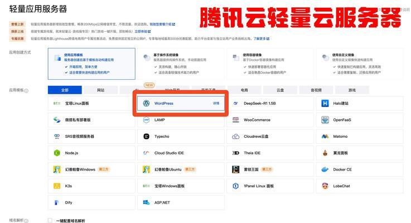Click the 宝塔Windows面板 BT icon
The width and height of the screenshot is (411, 223).
[x=146, y=186]
